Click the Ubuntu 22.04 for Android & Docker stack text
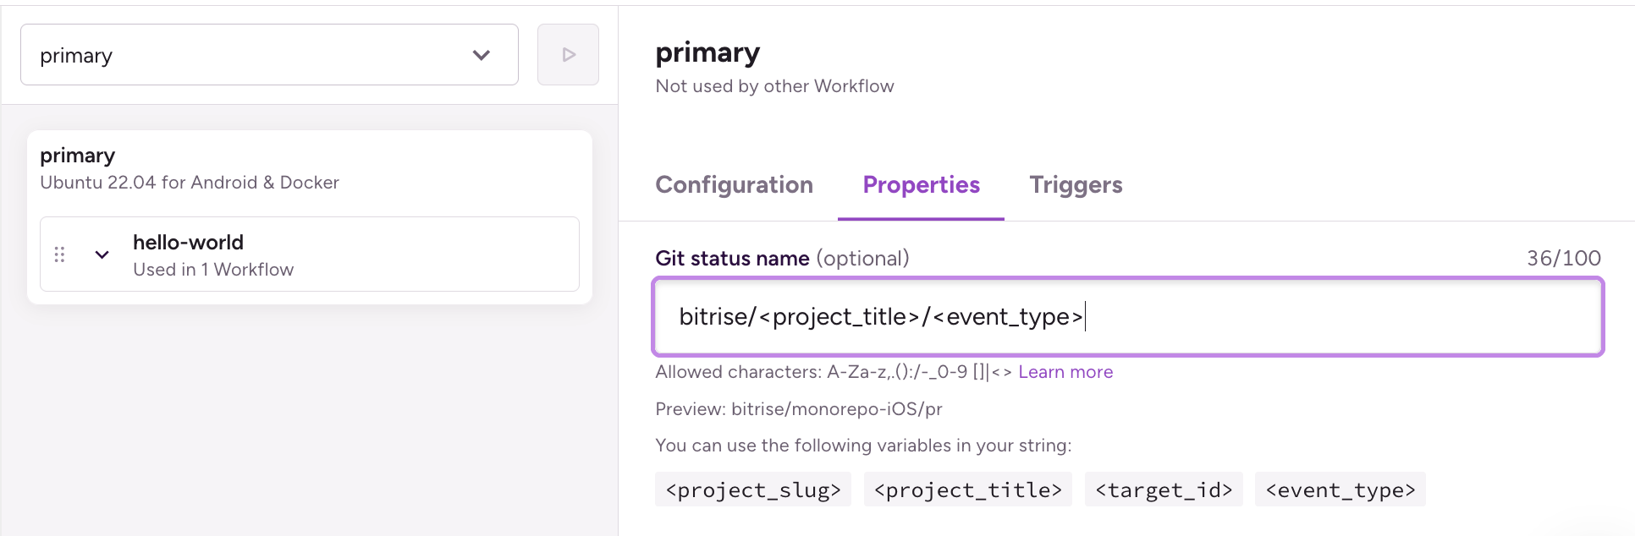 tap(190, 183)
